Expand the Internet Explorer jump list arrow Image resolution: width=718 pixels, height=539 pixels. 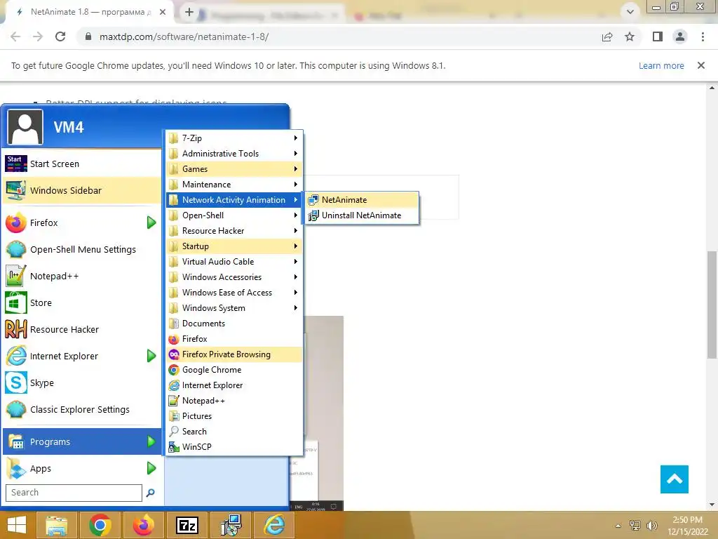(x=151, y=356)
